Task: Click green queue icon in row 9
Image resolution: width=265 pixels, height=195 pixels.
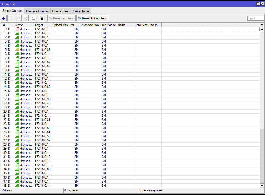Action: pyautogui.click(x=17, y=66)
